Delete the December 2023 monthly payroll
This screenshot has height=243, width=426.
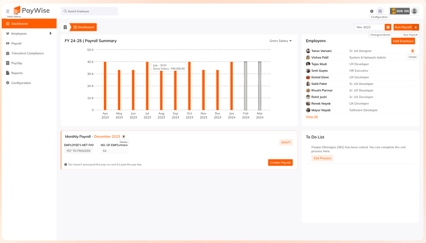tap(124, 136)
